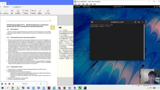Select the note annotation (注解) tool
The width and height of the screenshot is (160, 90).
point(12,12)
